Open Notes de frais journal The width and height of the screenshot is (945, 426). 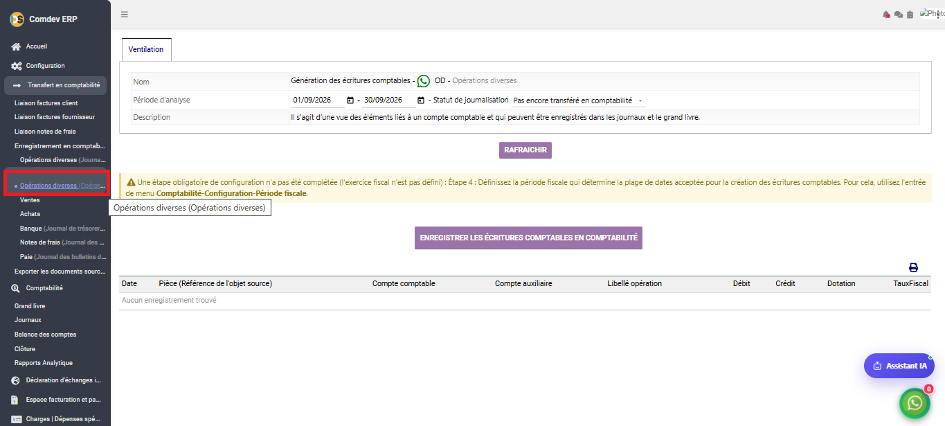62,242
